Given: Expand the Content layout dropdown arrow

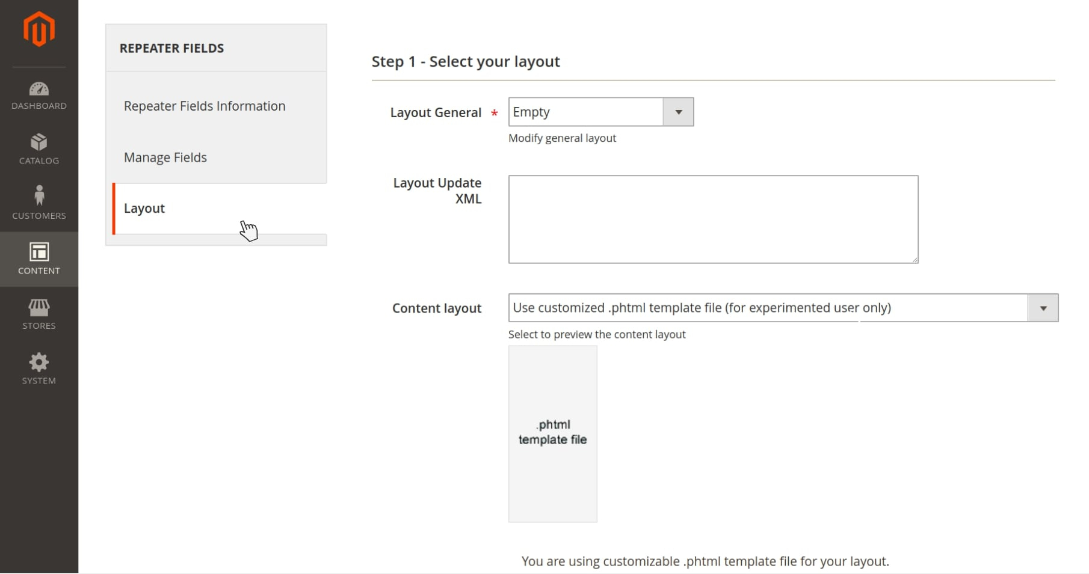Looking at the screenshot, I should tap(1043, 308).
